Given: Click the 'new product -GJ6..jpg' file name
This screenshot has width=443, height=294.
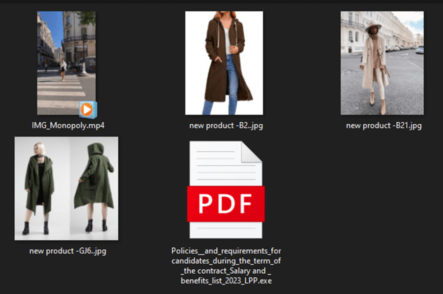Looking at the screenshot, I should pos(68,251).
